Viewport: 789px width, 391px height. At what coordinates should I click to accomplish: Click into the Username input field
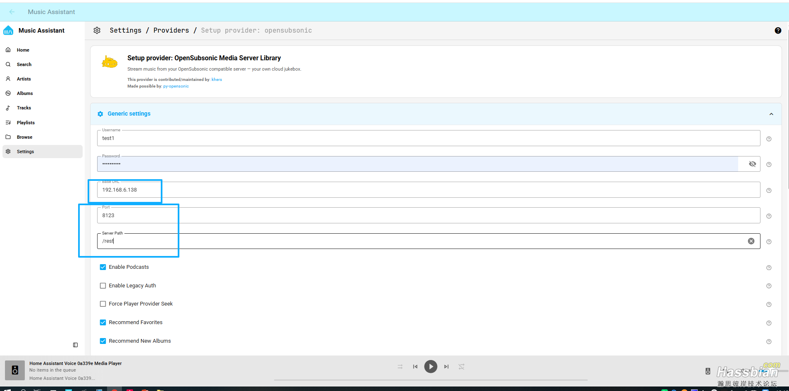pyautogui.click(x=428, y=138)
